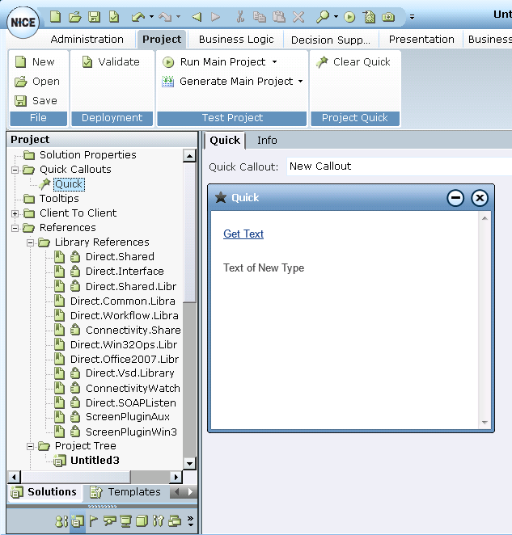Open the Generate Main Project dropdown arrow

click(x=301, y=81)
